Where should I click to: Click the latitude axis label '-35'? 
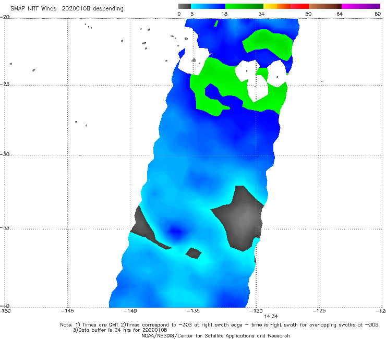pyautogui.click(x=5, y=228)
